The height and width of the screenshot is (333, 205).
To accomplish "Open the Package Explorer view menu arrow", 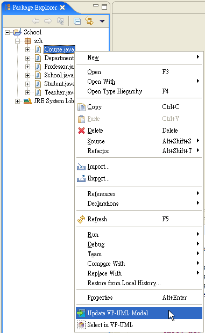I will tap(102, 21).
